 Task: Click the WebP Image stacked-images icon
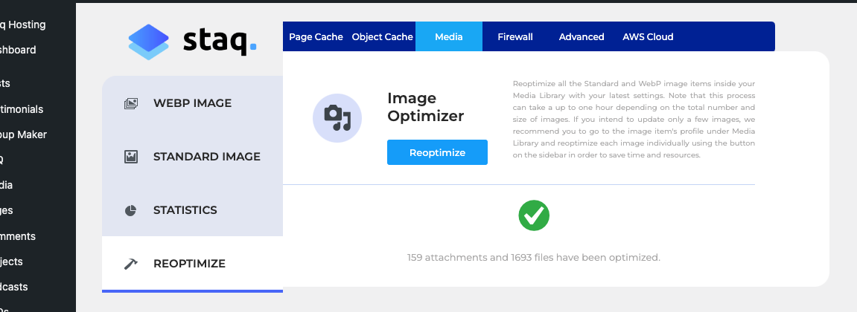click(131, 103)
